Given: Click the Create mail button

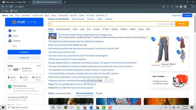Looking at the screenshot, I should [x=24, y=58].
